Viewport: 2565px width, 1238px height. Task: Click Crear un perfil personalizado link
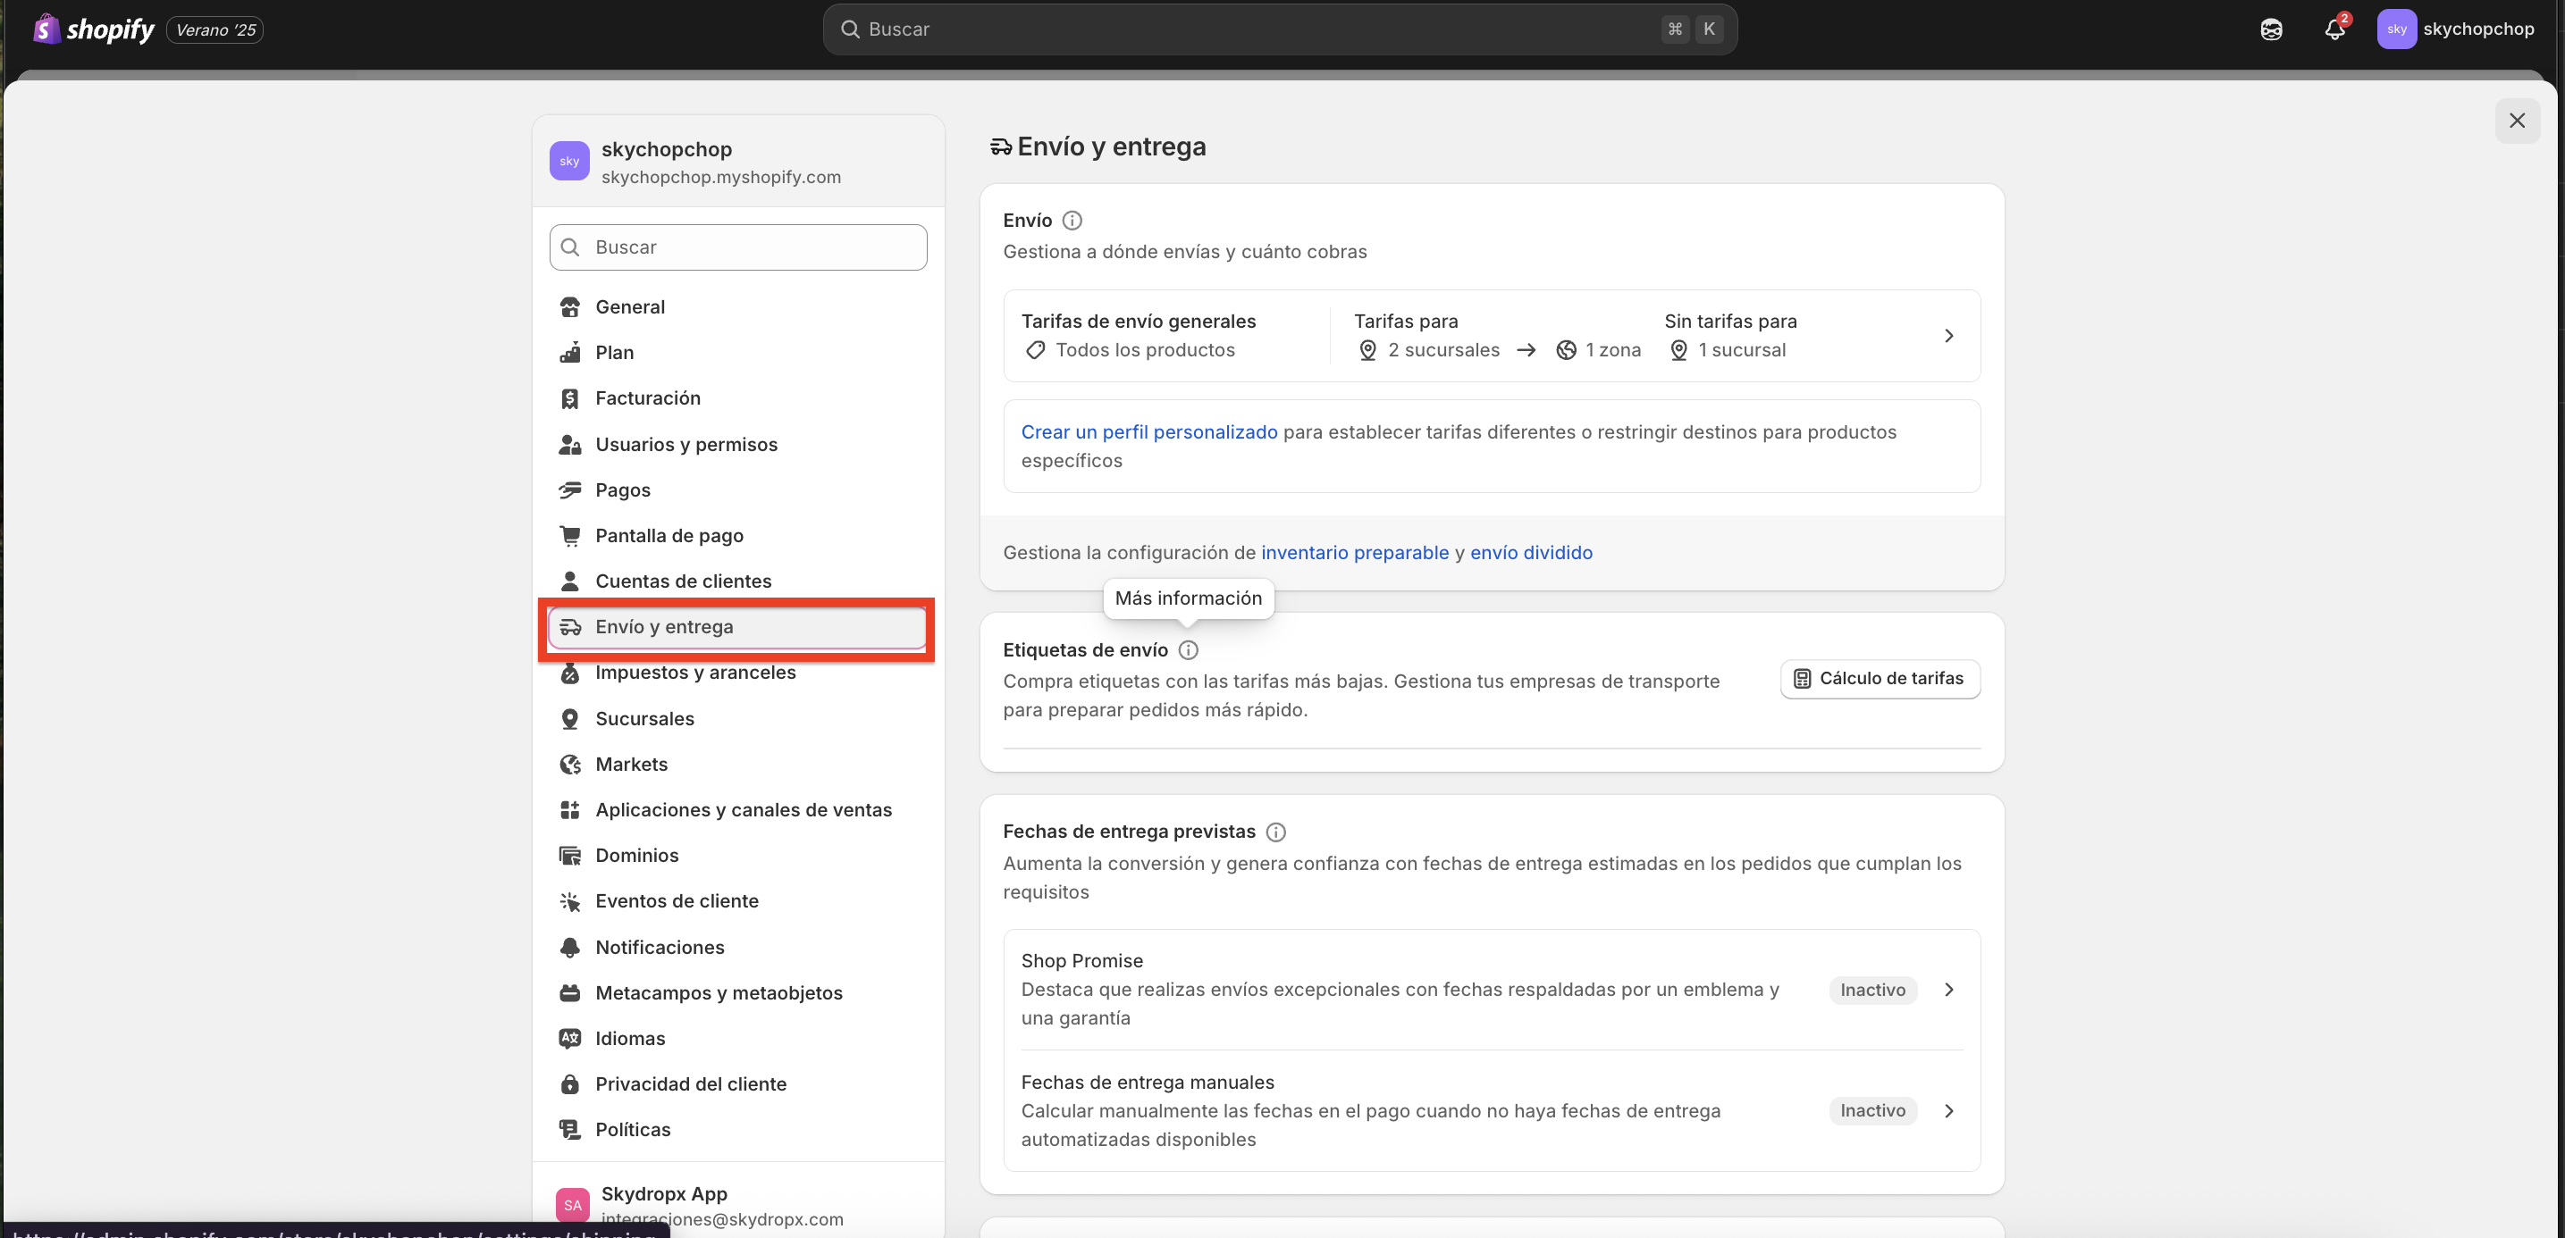pyautogui.click(x=1149, y=432)
